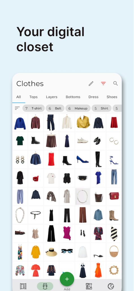Toggle the Makeup filter chip

click(x=78, y=108)
